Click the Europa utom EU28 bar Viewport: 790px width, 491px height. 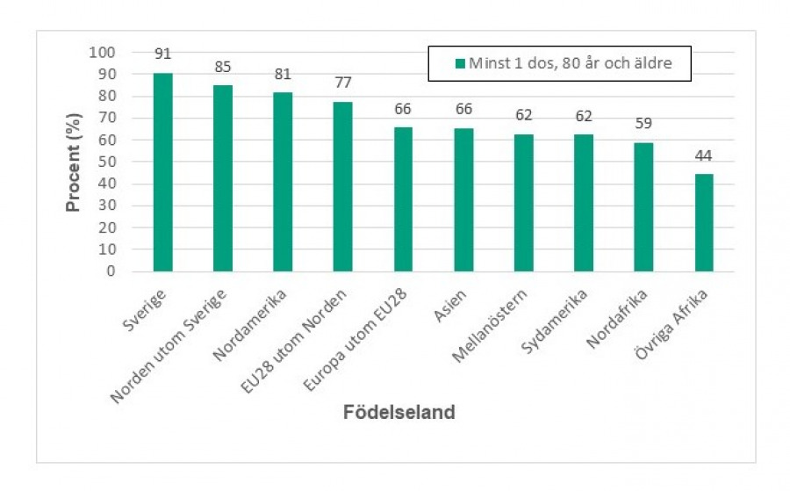point(403,199)
